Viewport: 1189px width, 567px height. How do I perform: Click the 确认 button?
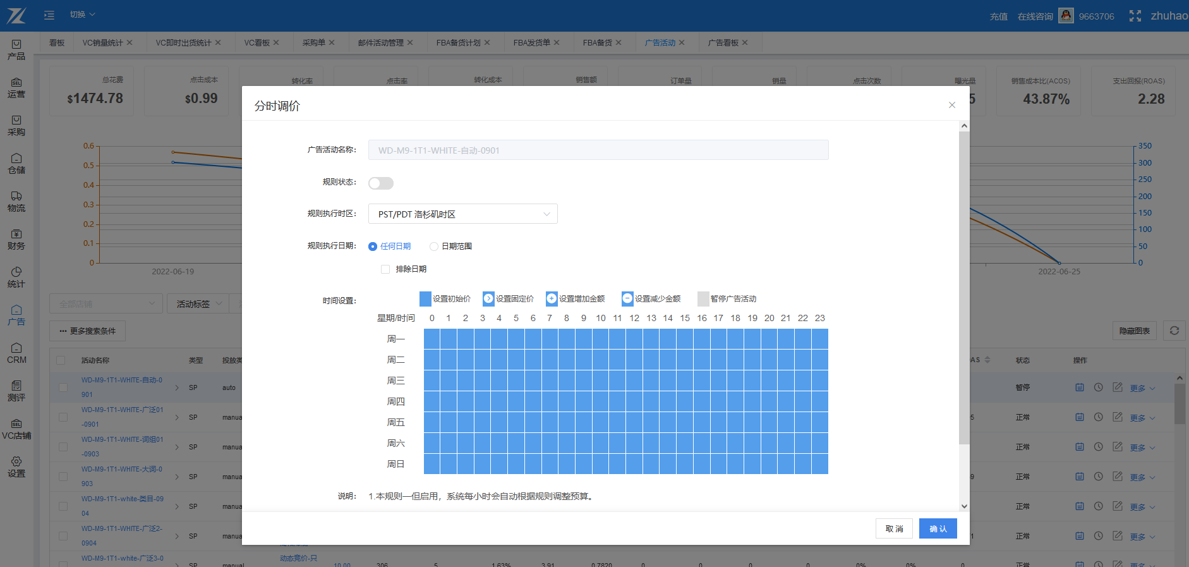938,528
